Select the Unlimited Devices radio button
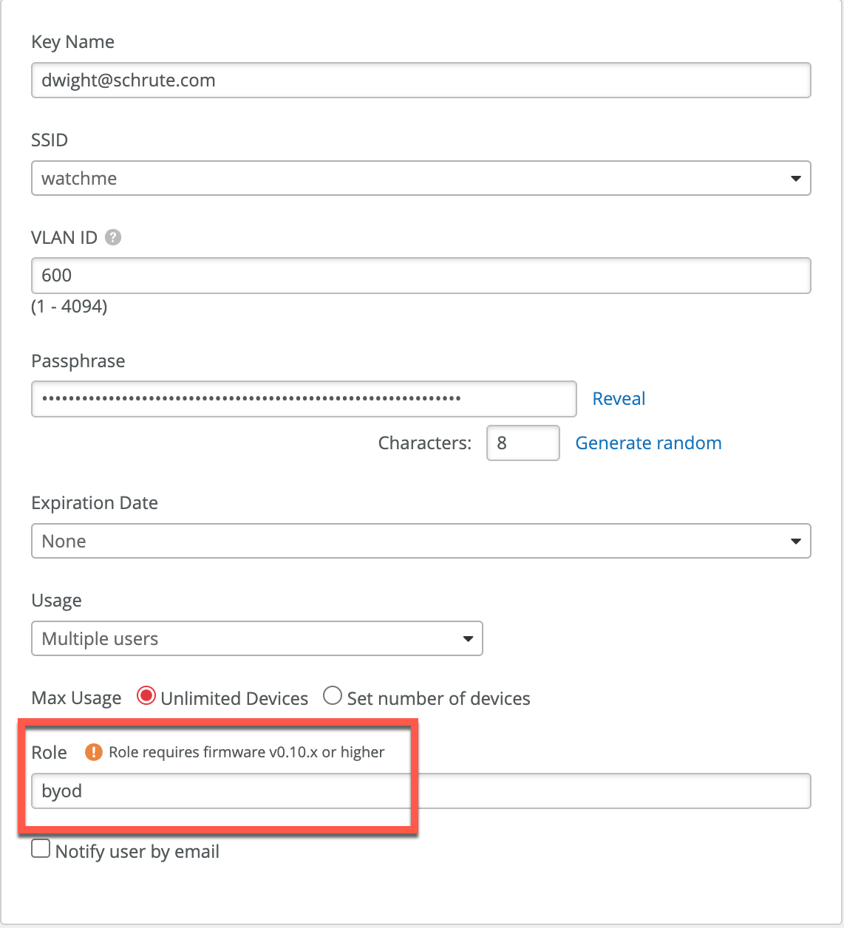This screenshot has height=928, width=844. (146, 697)
